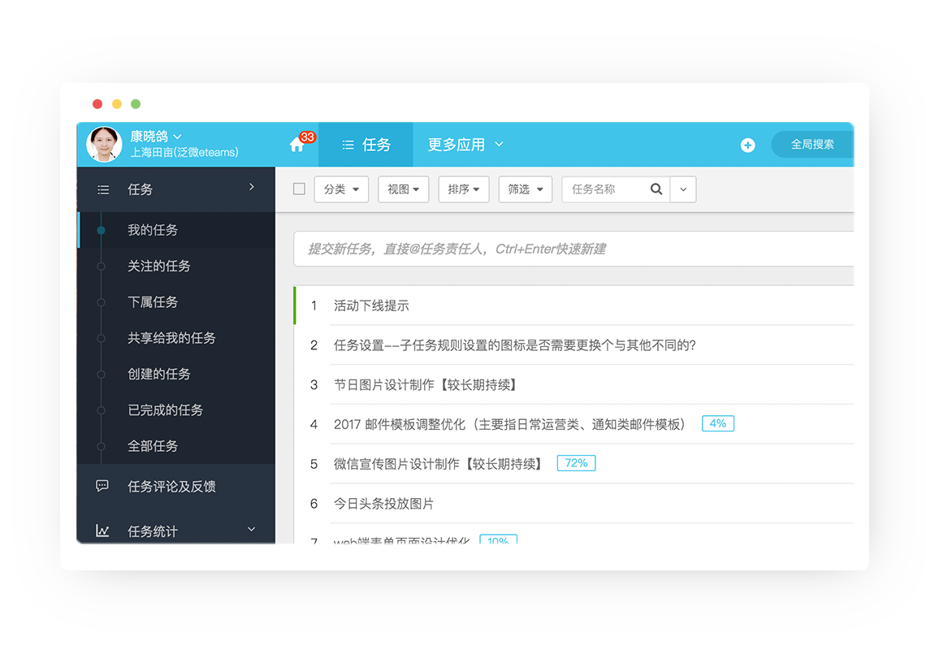Image resolution: width=926 pixels, height=650 pixels.
Task: Click the new task submission input field
Action: click(x=573, y=249)
